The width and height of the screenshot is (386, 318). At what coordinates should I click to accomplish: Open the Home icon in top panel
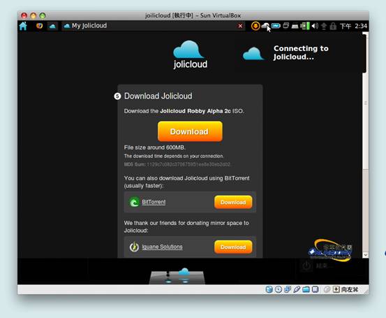pyautogui.click(x=23, y=26)
